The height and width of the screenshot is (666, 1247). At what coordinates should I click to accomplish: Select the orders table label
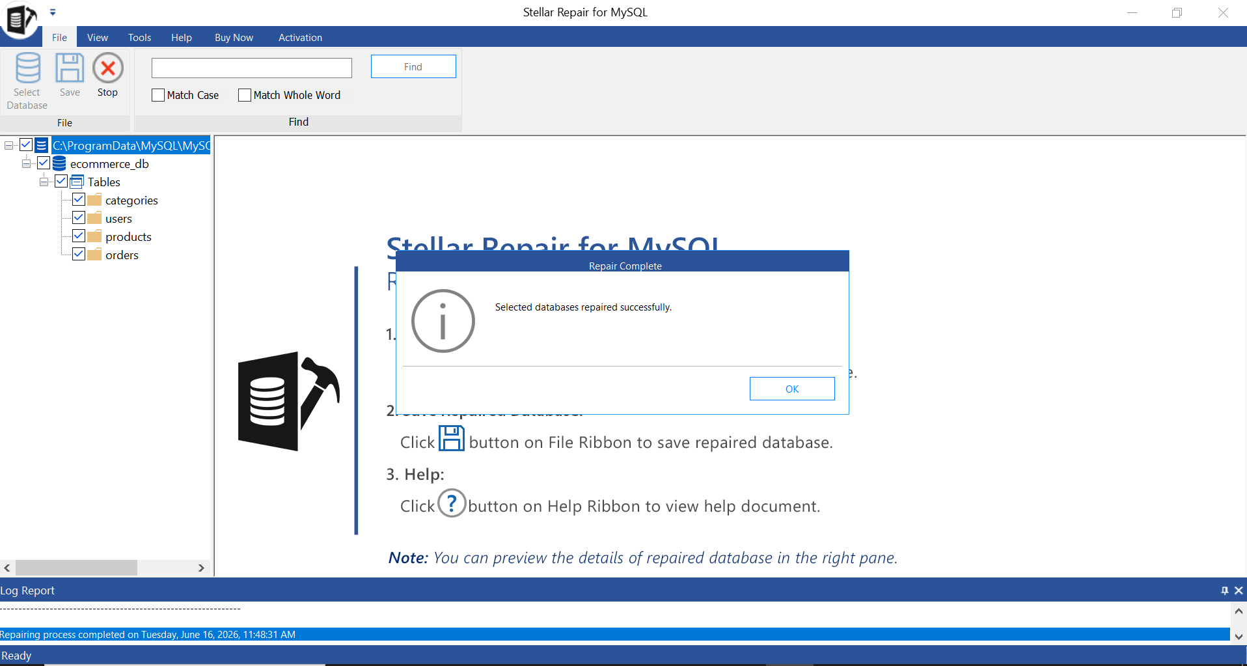pos(122,255)
